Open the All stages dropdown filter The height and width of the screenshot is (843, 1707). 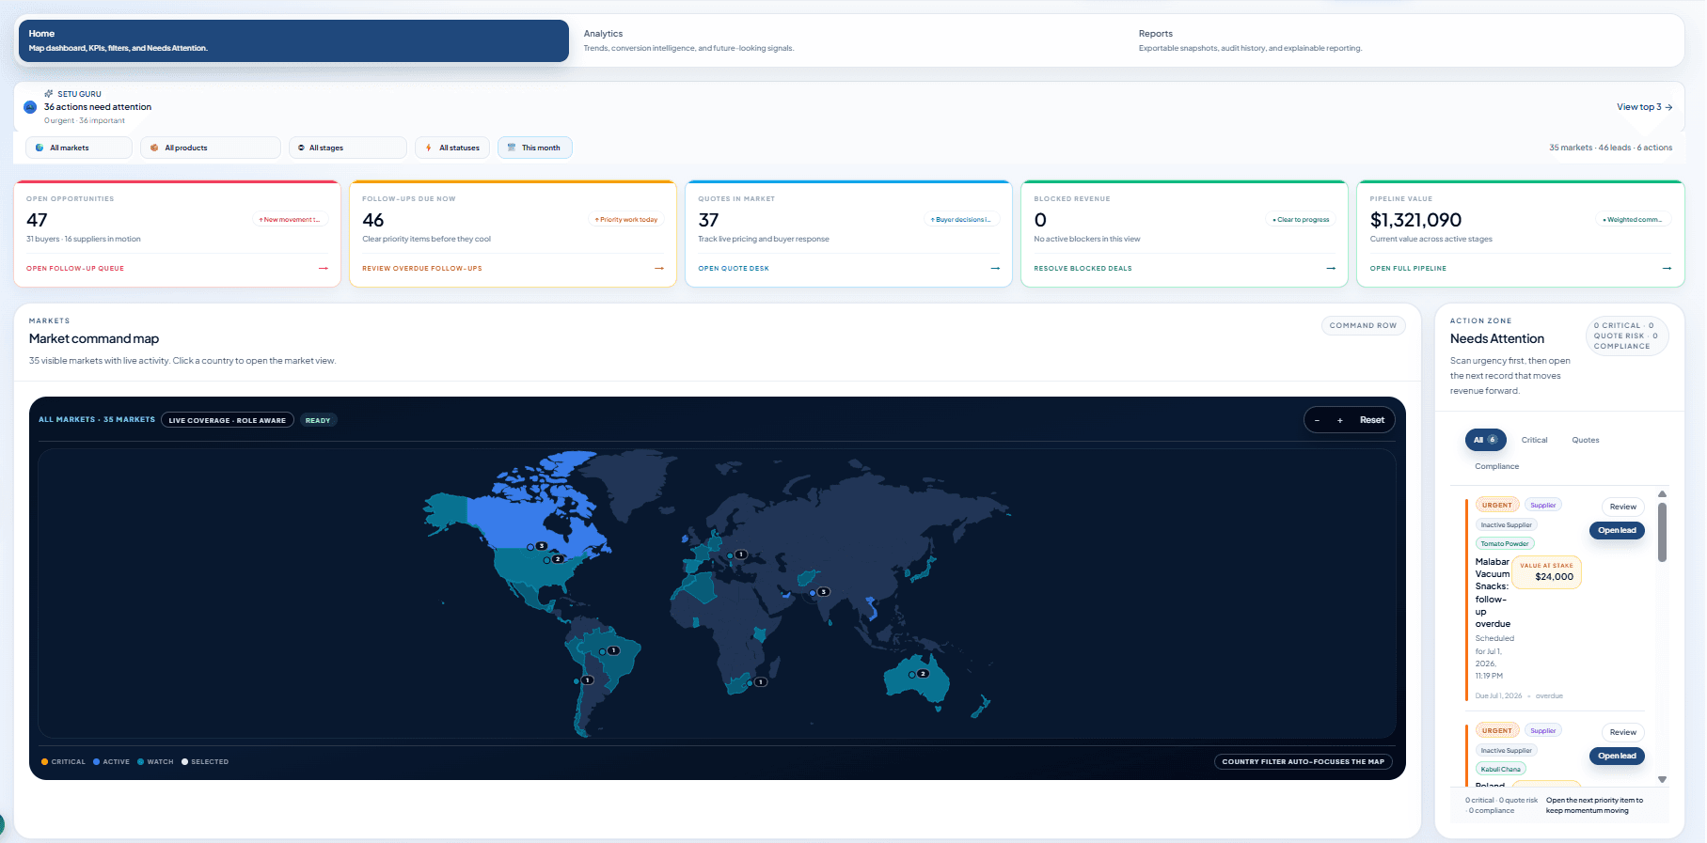(x=347, y=148)
